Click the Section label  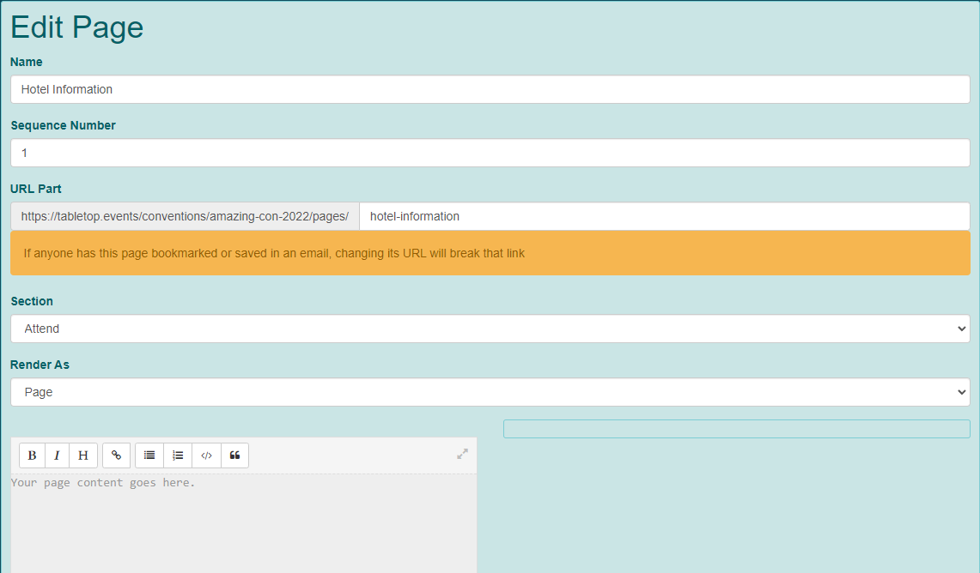[32, 301]
